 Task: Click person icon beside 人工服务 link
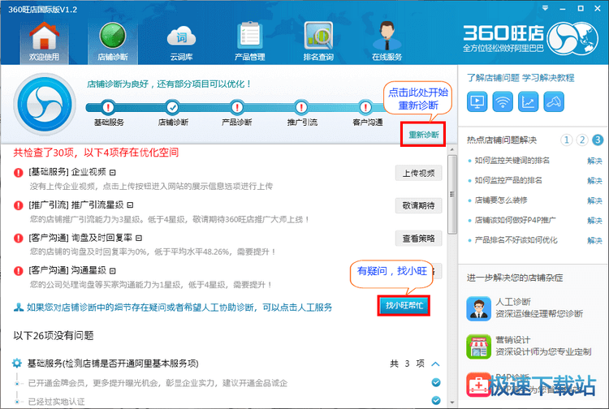click(19, 308)
